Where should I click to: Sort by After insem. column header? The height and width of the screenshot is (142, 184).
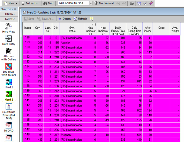(148, 29)
